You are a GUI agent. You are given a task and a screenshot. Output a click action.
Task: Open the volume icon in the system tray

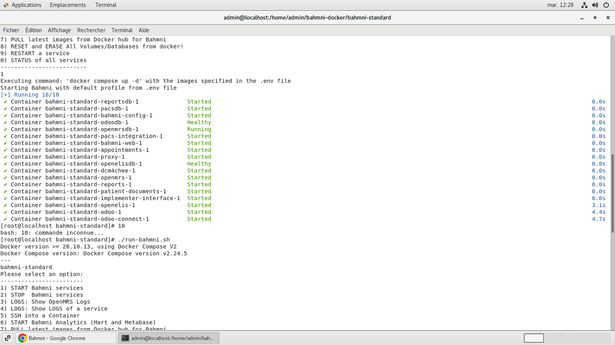(x=595, y=5)
